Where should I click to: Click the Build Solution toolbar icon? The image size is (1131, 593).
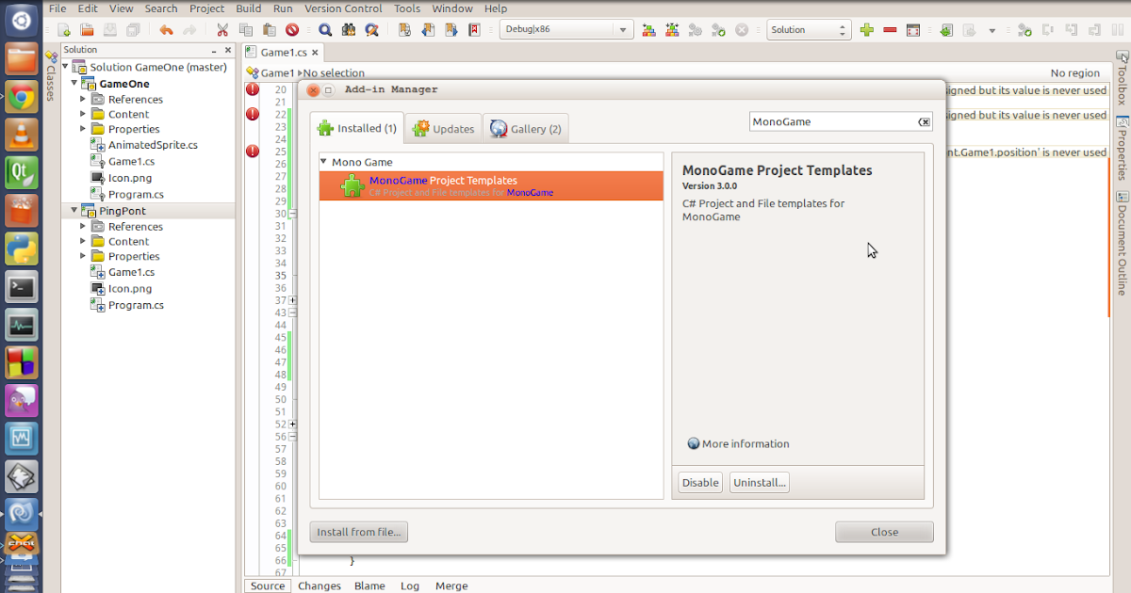[x=648, y=29]
